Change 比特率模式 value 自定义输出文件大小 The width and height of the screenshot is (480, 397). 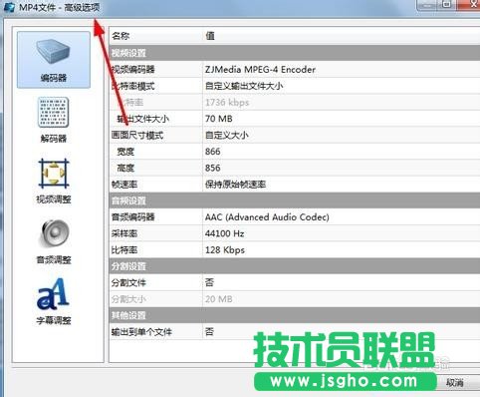pos(244,86)
